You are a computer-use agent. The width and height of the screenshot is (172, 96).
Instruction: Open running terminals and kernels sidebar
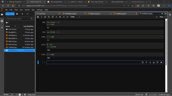[2, 21]
